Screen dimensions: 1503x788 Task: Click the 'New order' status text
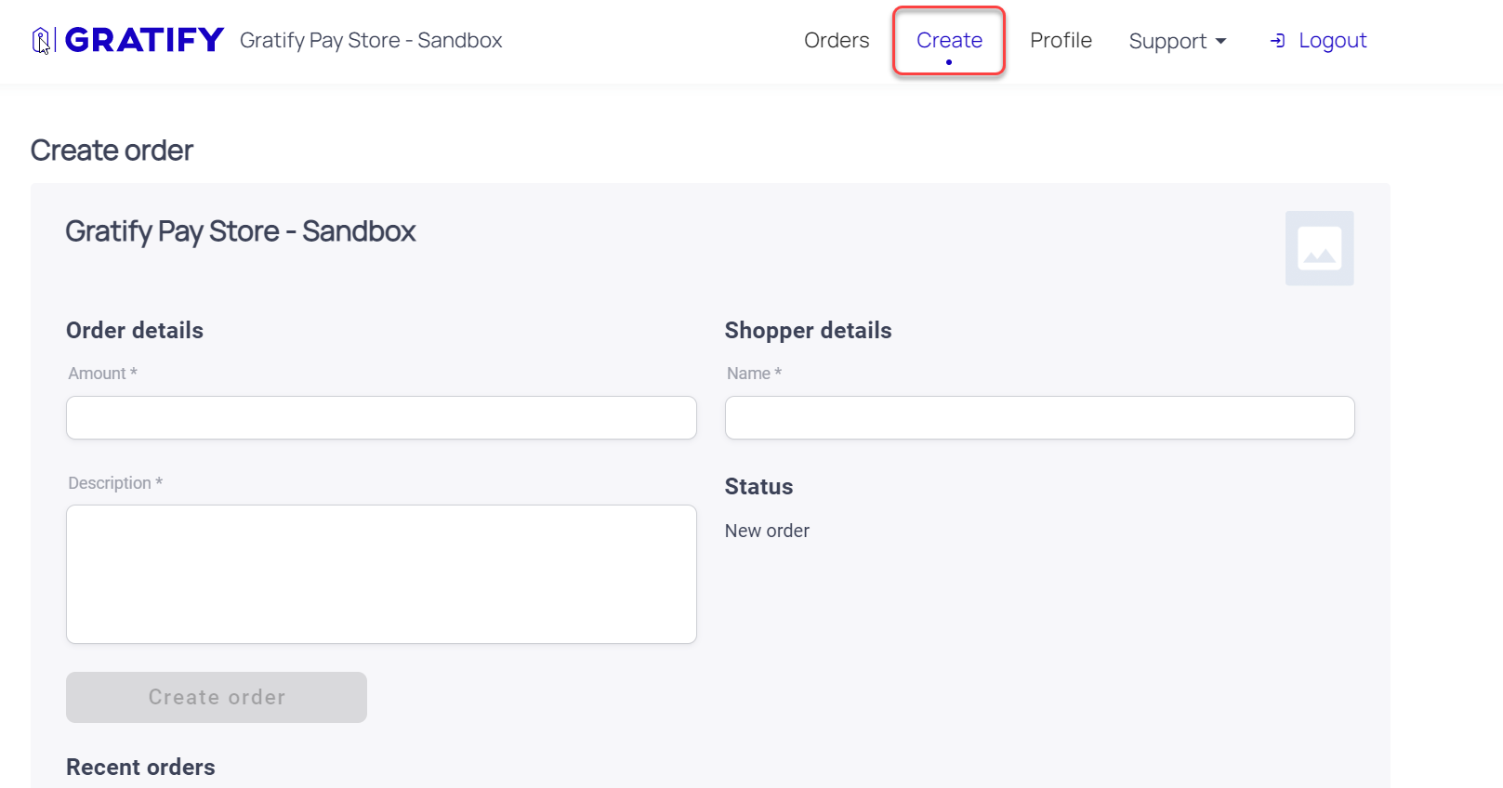point(767,531)
